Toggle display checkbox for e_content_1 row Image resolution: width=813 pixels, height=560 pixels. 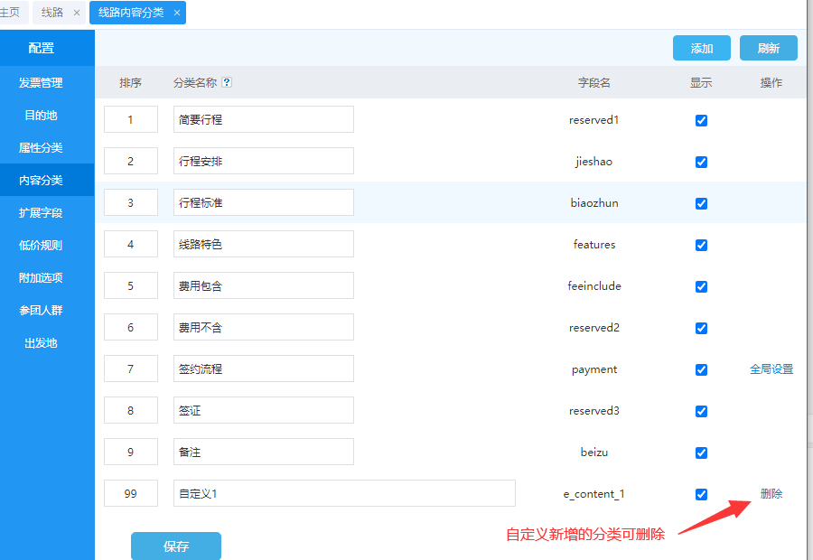(701, 494)
